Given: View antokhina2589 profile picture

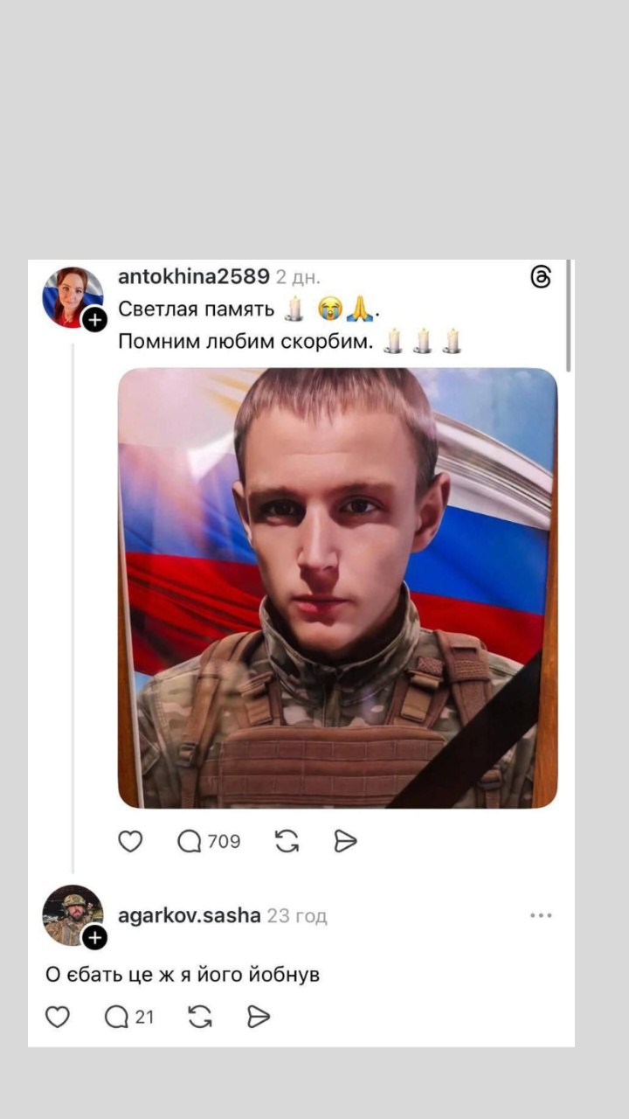Looking at the screenshot, I should 73,297.
